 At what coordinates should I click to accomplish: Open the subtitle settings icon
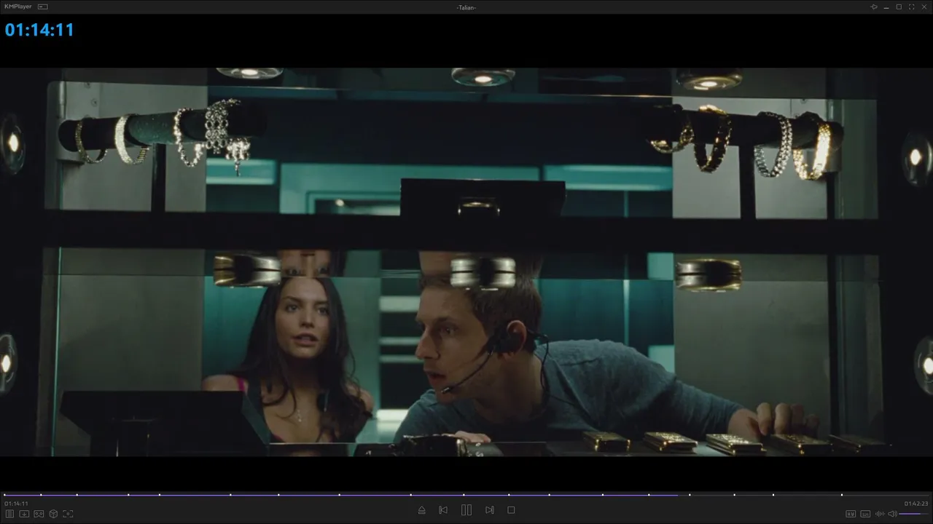coord(865,514)
